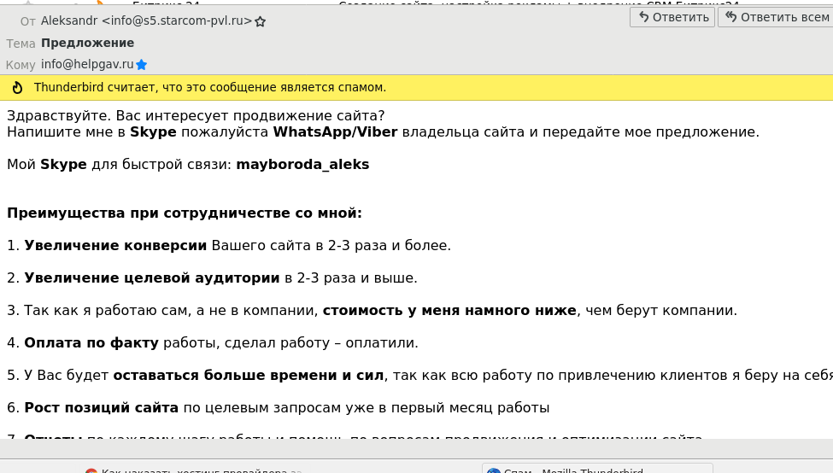Switch to the 'Спам - Mozilla Thunderbird' taskbar window
The image size is (833, 473).
[572, 470]
